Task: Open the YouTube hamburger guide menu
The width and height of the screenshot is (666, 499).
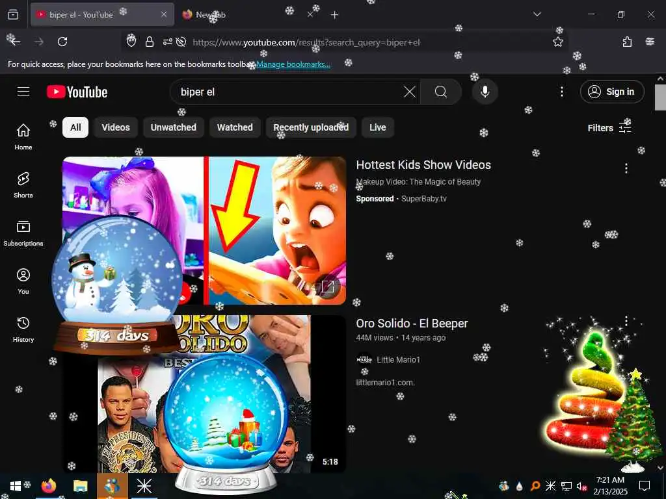Action: point(23,92)
